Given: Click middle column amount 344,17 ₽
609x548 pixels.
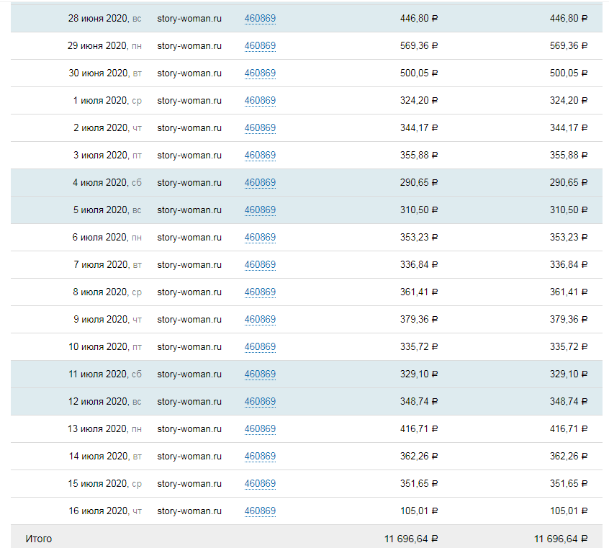Looking at the screenshot, I should [x=419, y=128].
